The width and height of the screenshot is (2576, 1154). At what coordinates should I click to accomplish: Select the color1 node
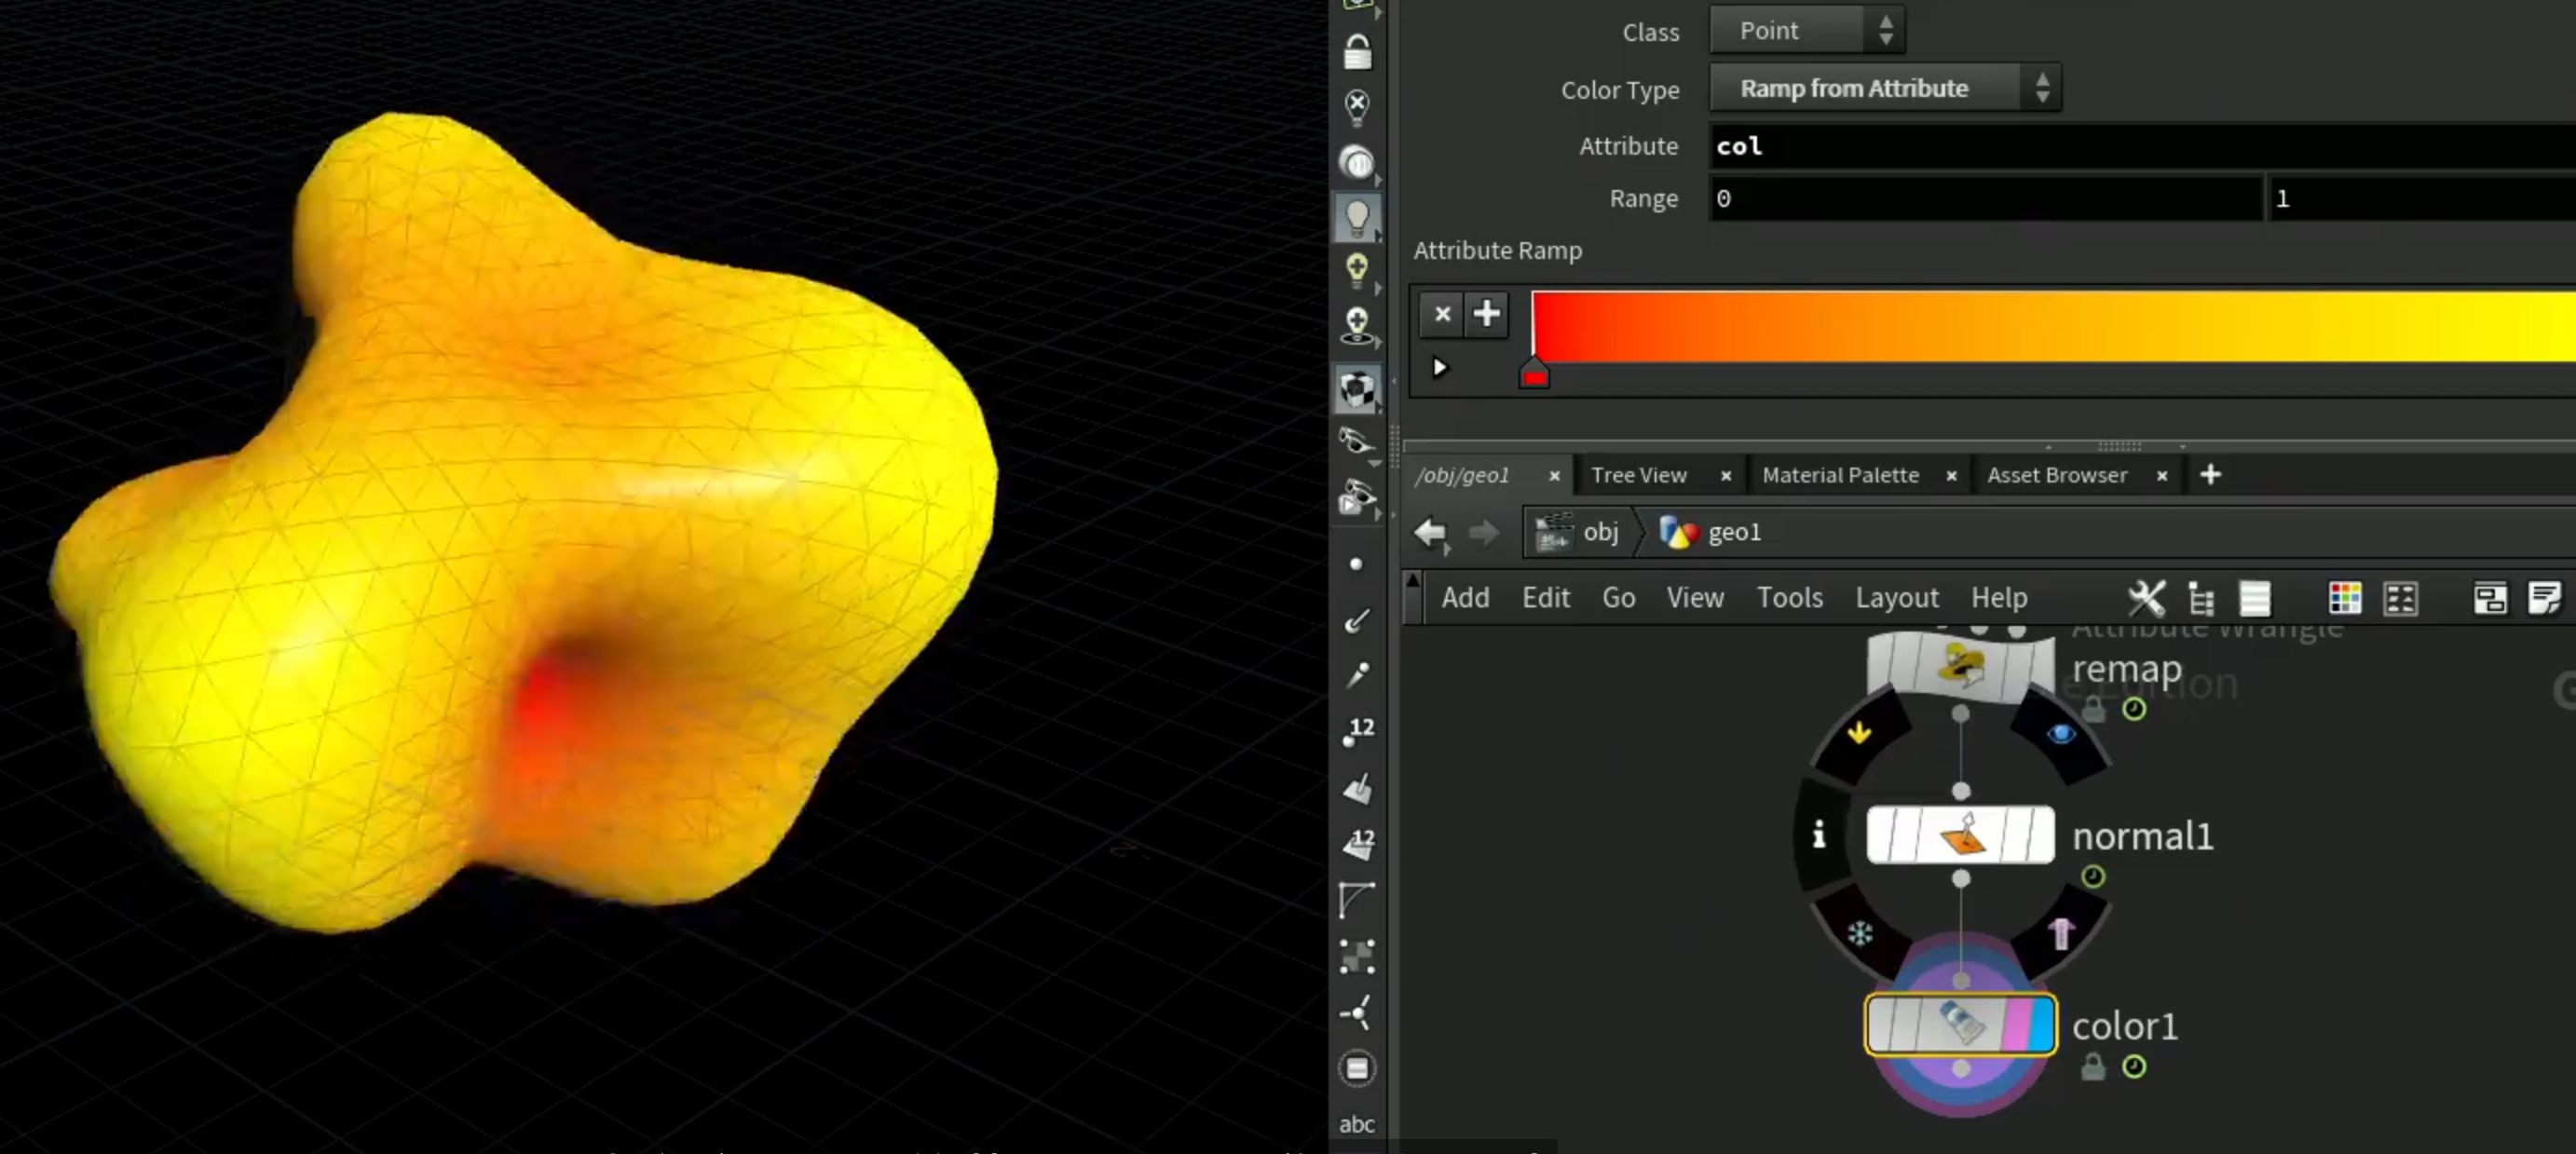[x=1960, y=1025]
